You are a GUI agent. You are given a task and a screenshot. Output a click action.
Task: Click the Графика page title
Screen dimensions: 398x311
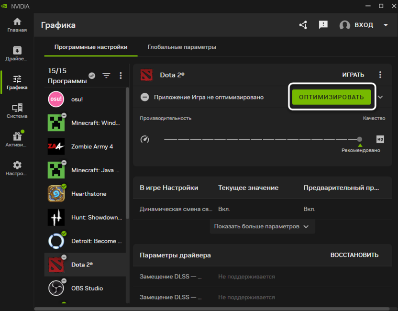58,25
